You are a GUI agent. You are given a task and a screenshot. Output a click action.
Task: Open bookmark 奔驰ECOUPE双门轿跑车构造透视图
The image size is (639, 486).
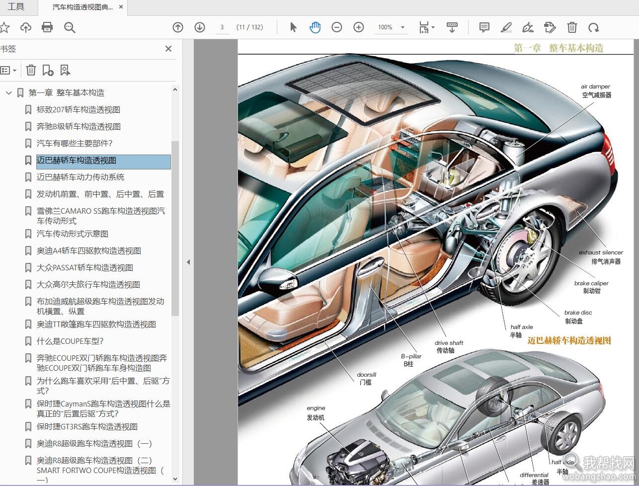click(x=102, y=363)
